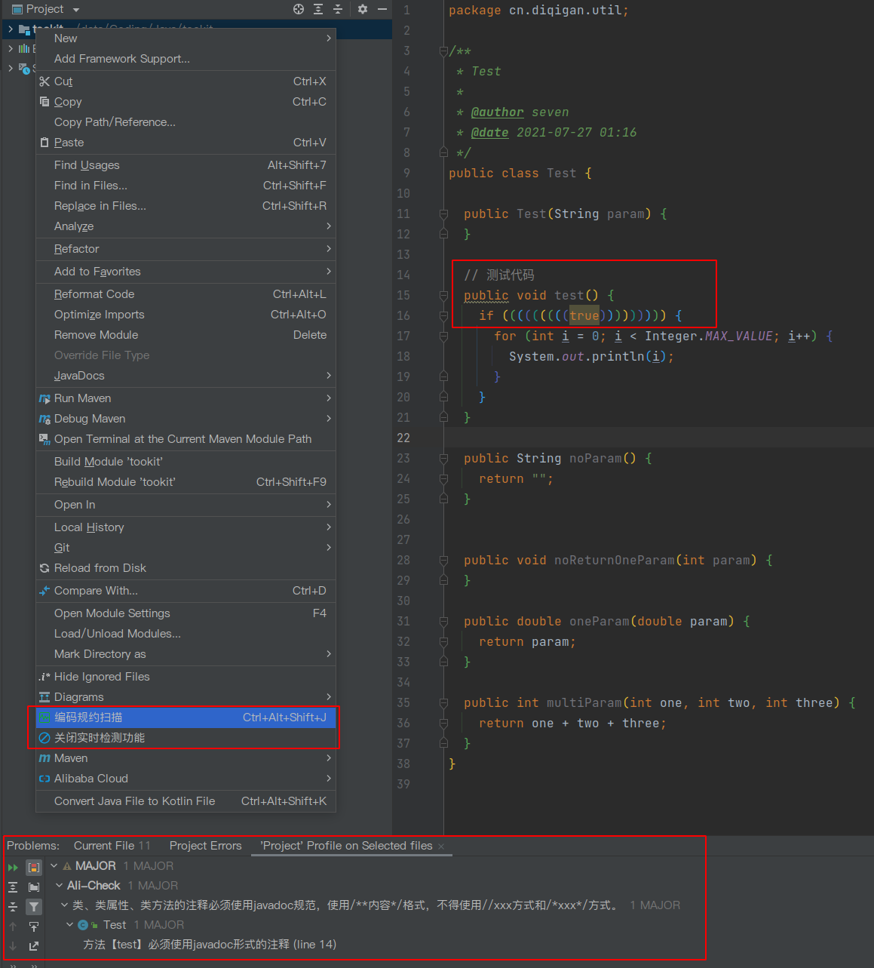
Task: Open the Analyze submenu
Action: pos(186,226)
